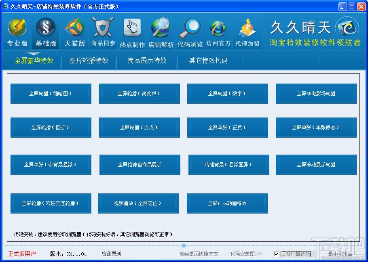Click 创建桌面快捷方式 link

[199, 254]
